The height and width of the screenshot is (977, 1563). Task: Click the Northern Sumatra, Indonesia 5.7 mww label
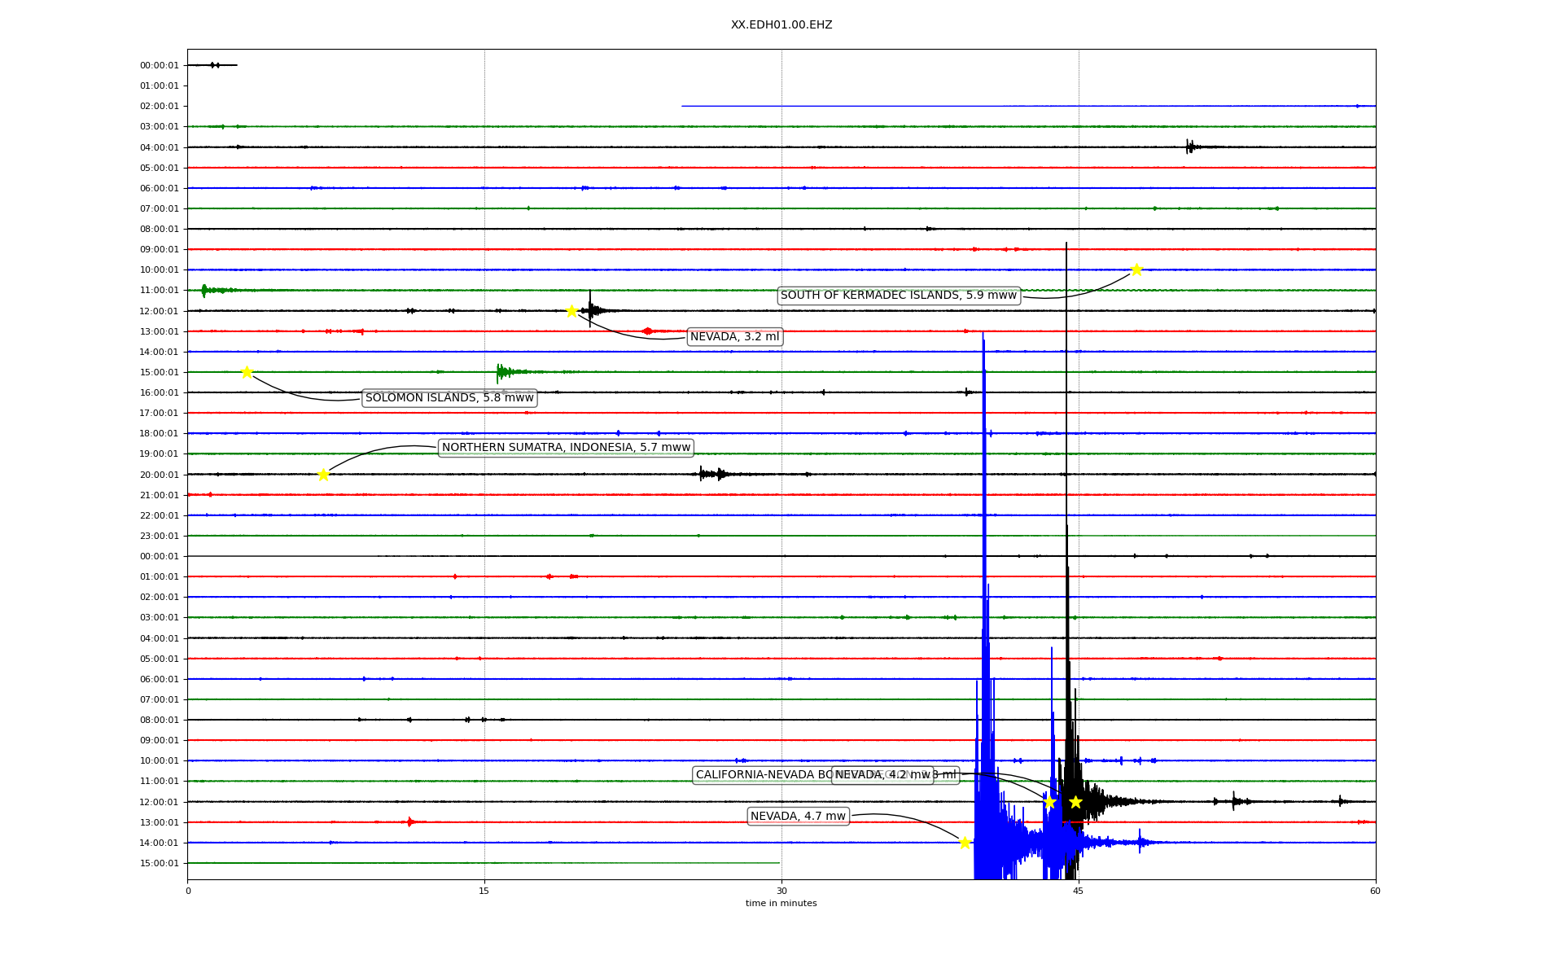tap(566, 448)
